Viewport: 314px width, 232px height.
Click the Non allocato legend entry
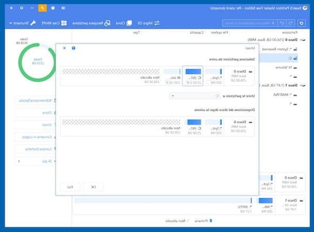click(177, 221)
